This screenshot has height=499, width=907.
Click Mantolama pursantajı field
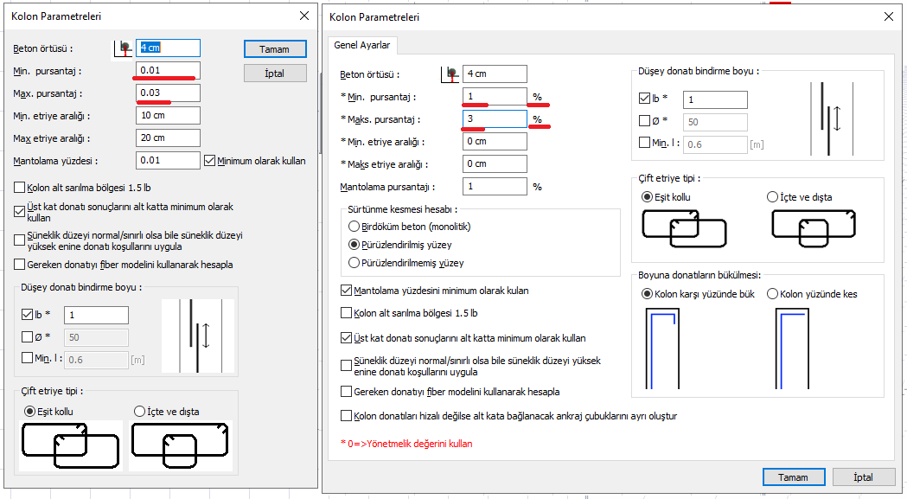click(x=495, y=187)
